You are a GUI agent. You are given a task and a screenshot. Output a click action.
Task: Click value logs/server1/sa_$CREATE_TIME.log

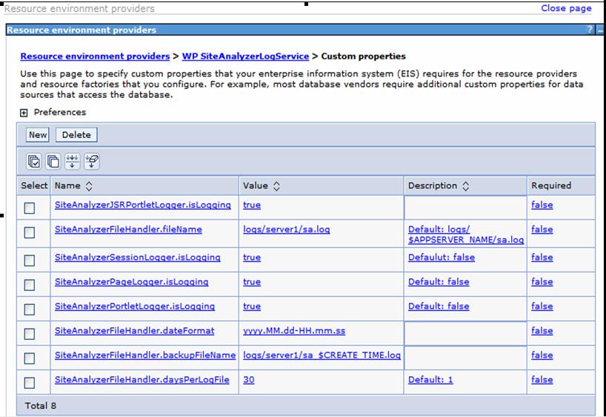[x=322, y=355]
